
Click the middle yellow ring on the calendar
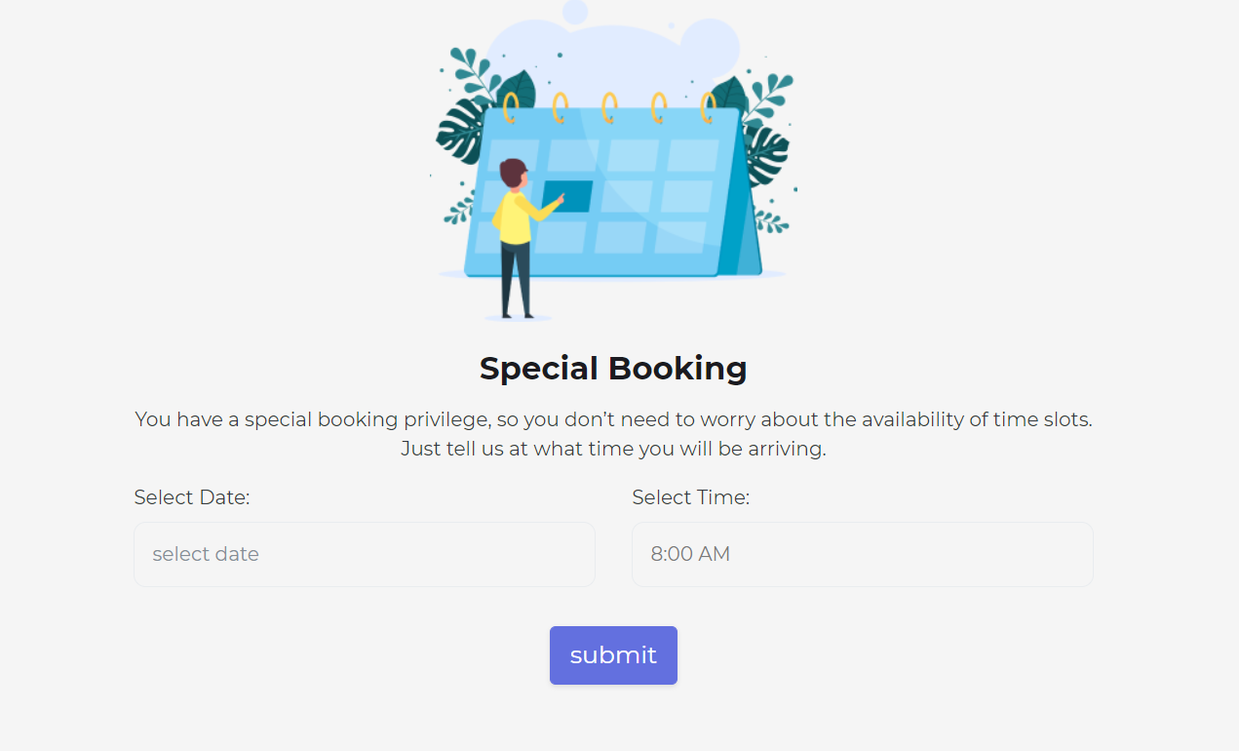pos(609,106)
